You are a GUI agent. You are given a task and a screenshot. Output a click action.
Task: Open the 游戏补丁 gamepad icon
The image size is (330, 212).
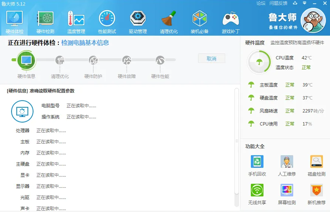pos(231,19)
